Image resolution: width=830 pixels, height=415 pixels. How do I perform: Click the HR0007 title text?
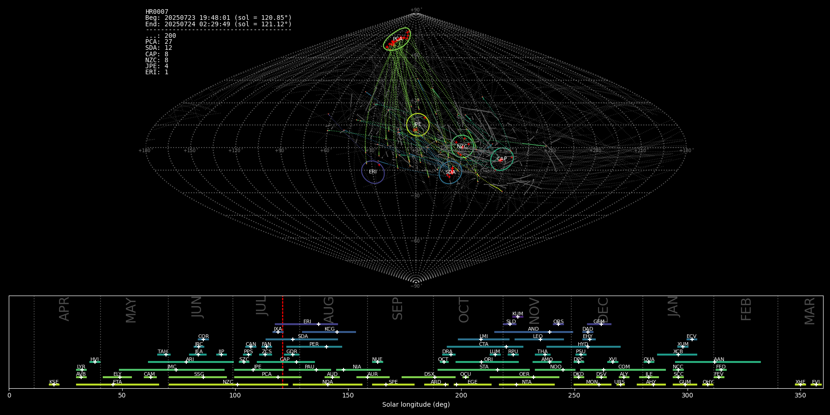[157, 12]
